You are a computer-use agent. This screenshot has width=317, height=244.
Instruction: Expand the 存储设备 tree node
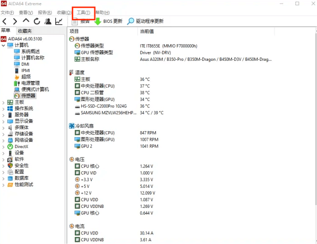click(3, 134)
